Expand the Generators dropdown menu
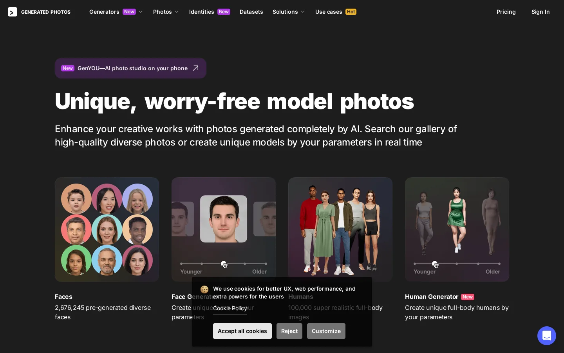This screenshot has height=353, width=564. coord(116,12)
